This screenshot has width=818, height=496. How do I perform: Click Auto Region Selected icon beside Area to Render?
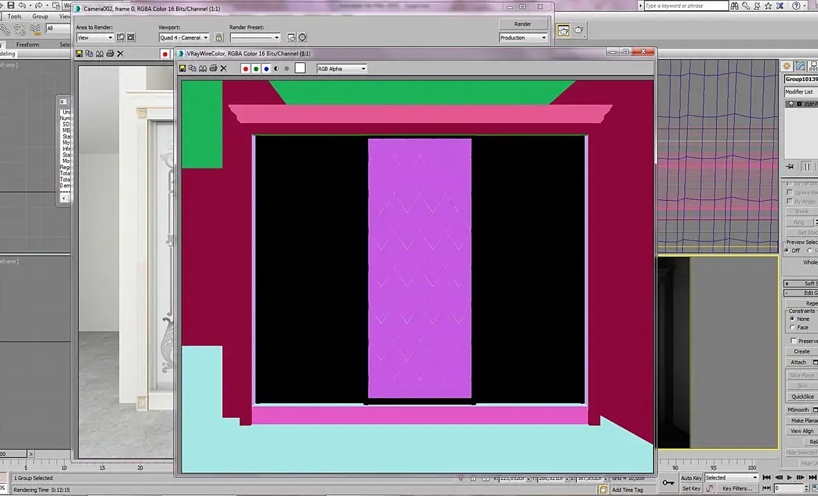(x=131, y=37)
